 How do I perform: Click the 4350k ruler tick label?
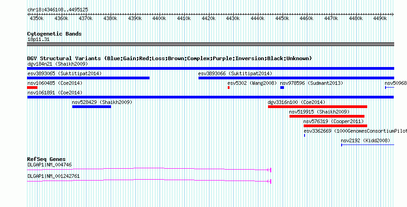coord(37,19)
